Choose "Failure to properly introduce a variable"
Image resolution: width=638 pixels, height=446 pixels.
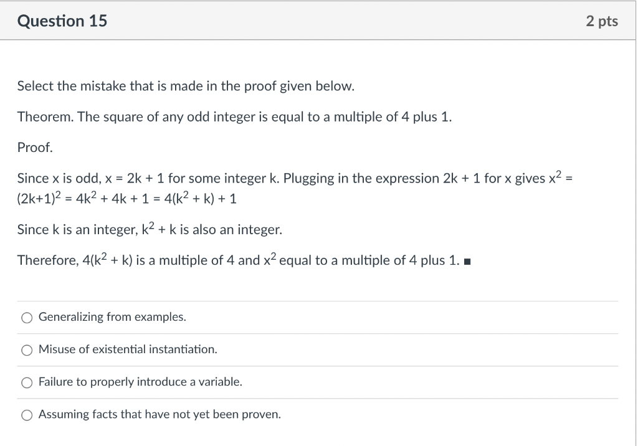tap(27, 382)
